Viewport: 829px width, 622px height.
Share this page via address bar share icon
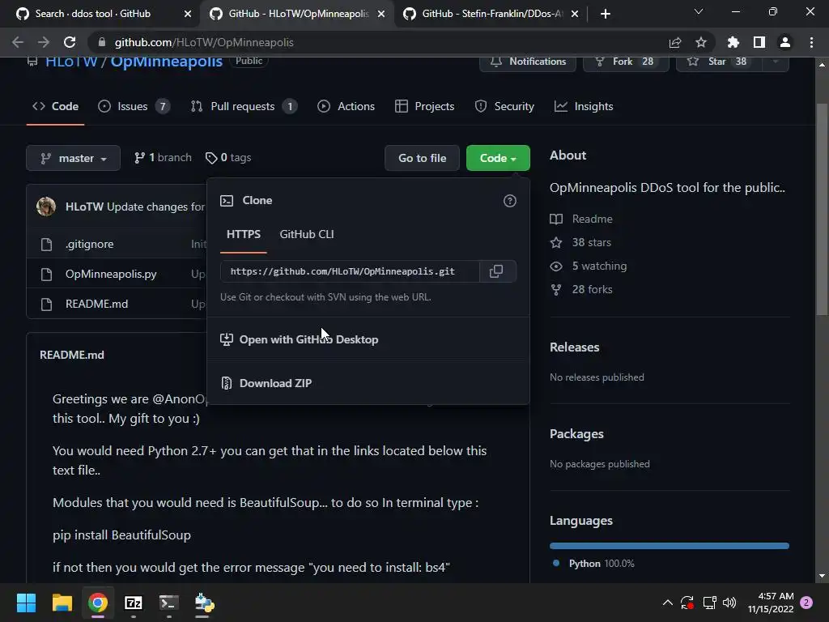(x=674, y=42)
